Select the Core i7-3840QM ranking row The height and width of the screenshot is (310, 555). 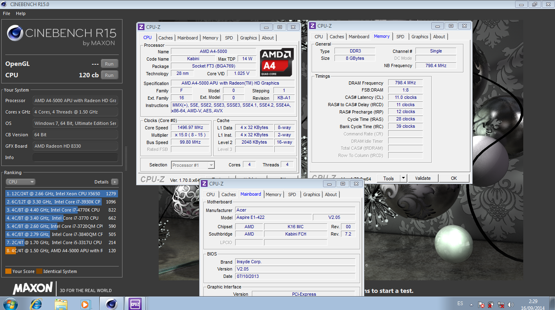pyautogui.click(x=61, y=234)
